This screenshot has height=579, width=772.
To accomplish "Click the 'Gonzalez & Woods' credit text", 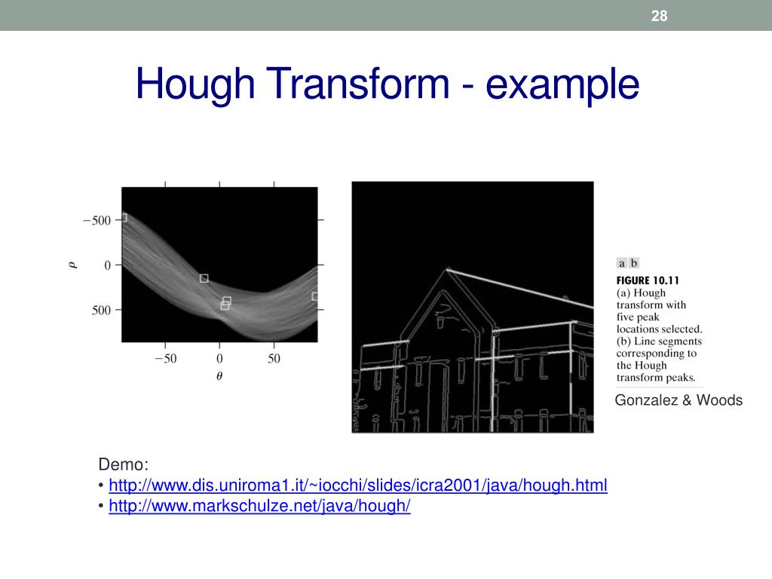I will (679, 400).
